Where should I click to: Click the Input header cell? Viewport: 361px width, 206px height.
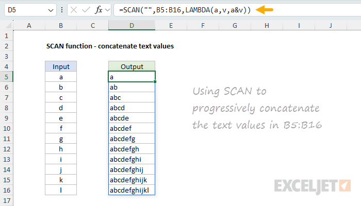coord(61,66)
